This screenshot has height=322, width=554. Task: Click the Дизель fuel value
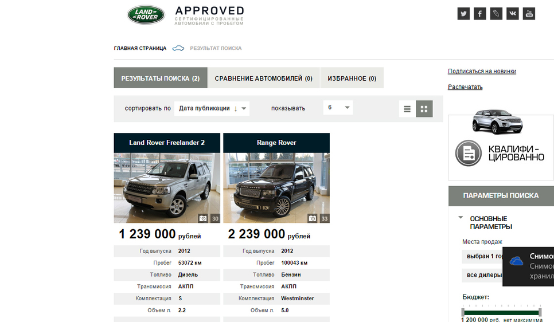pyautogui.click(x=188, y=274)
